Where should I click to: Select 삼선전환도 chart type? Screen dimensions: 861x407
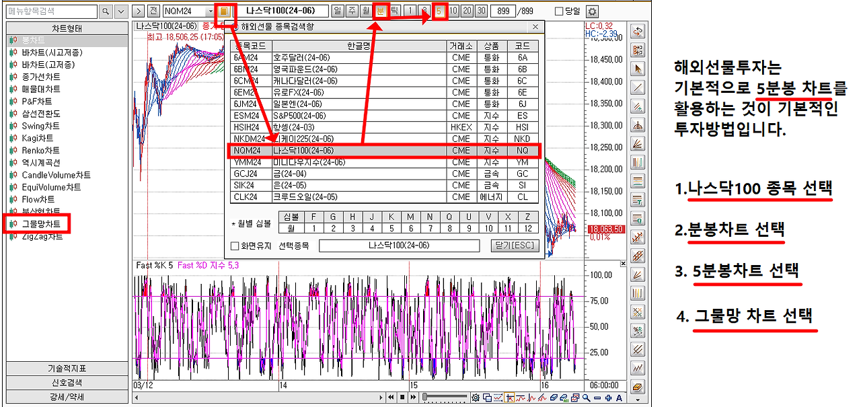[41, 114]
